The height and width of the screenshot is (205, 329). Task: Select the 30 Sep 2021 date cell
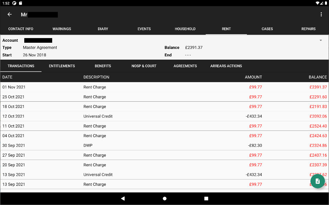(14, 145)
